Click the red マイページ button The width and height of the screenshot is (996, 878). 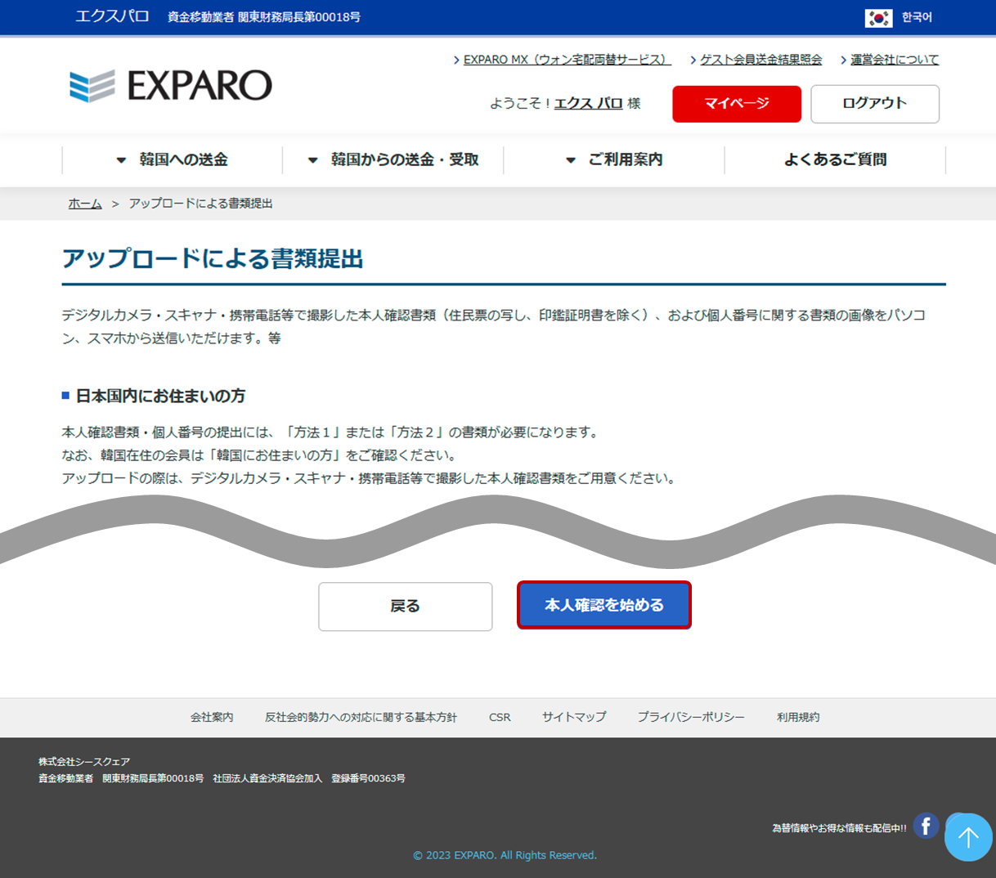click(x=736, y=104)
